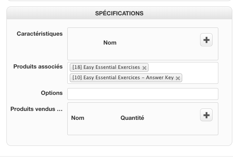
Task: Click the Nom header in Caractéristiques table
Action: [110, 43]
